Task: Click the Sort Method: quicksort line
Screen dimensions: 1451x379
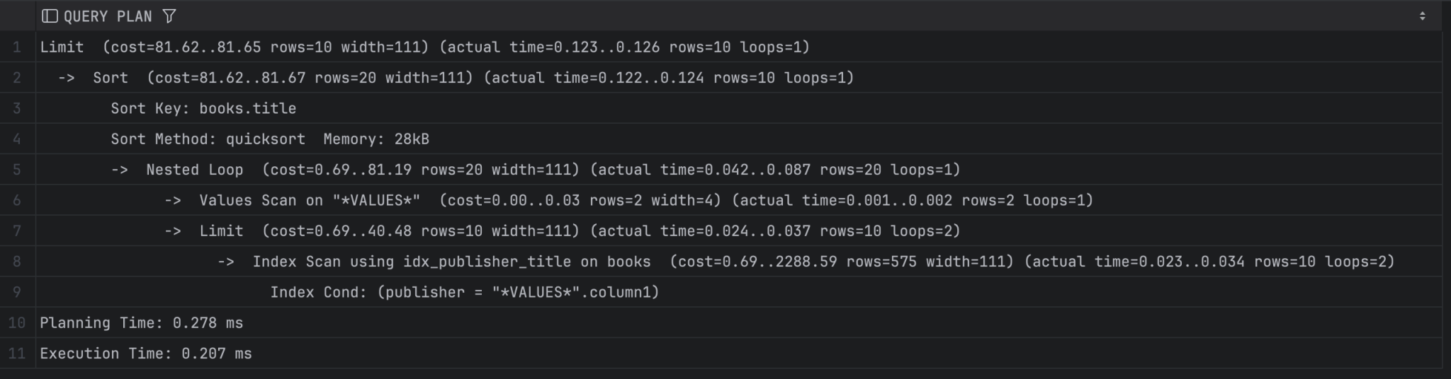Action: (x=269, y=139)
